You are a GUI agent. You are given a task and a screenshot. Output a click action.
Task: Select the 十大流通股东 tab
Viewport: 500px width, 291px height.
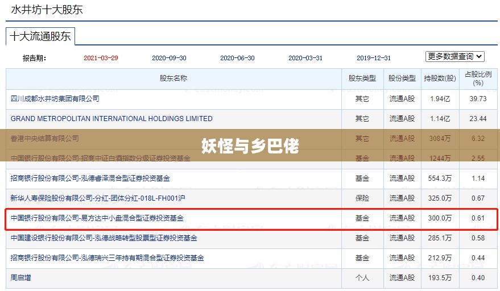(40, 36)
